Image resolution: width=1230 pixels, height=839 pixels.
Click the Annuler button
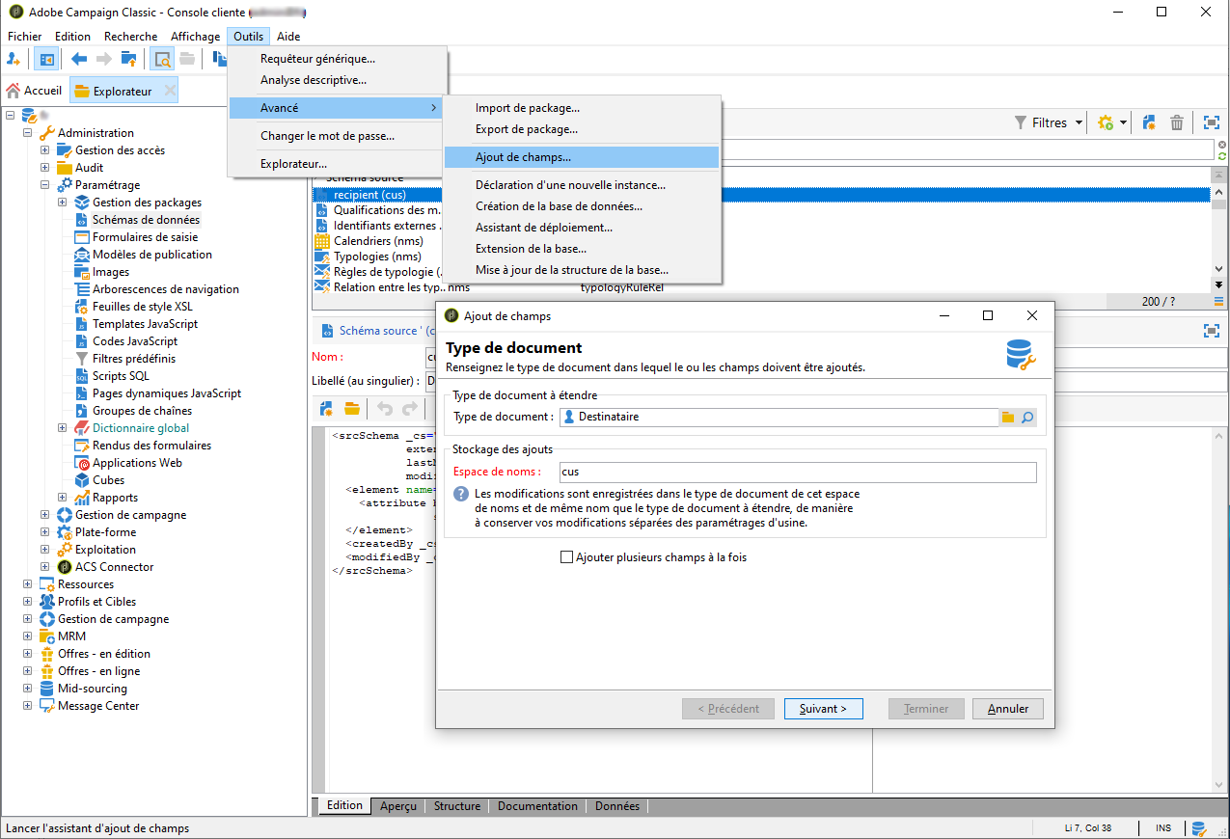point(1008,709)
